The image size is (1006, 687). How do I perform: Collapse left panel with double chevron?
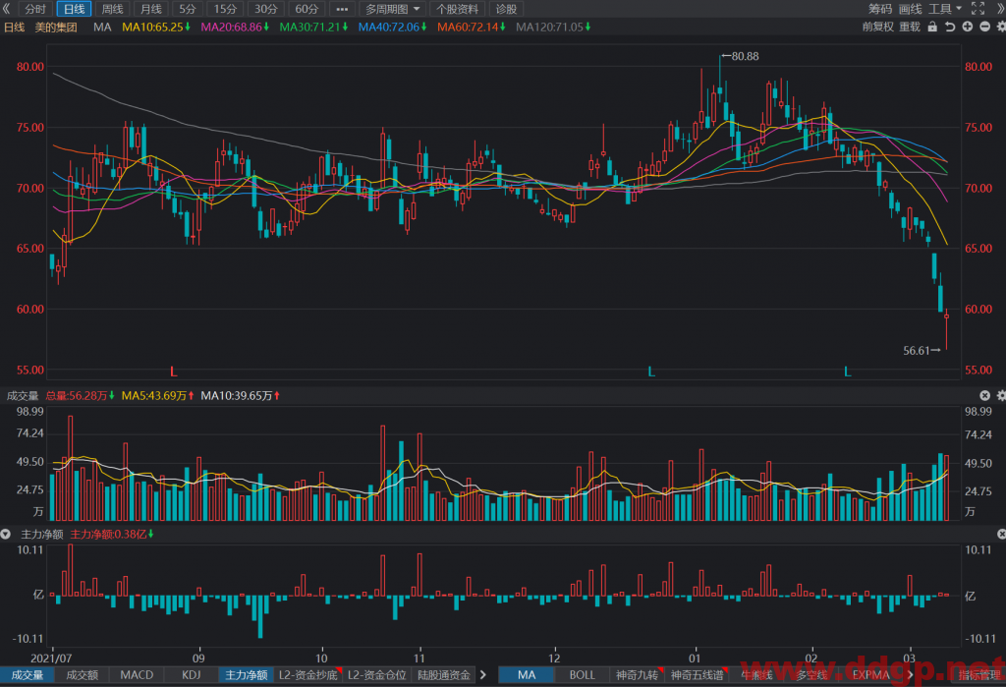coord(7,9)
